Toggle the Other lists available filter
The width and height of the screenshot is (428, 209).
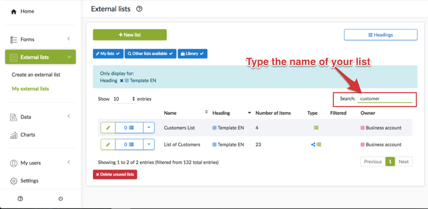pyautogui.click(x=151, y=54)
